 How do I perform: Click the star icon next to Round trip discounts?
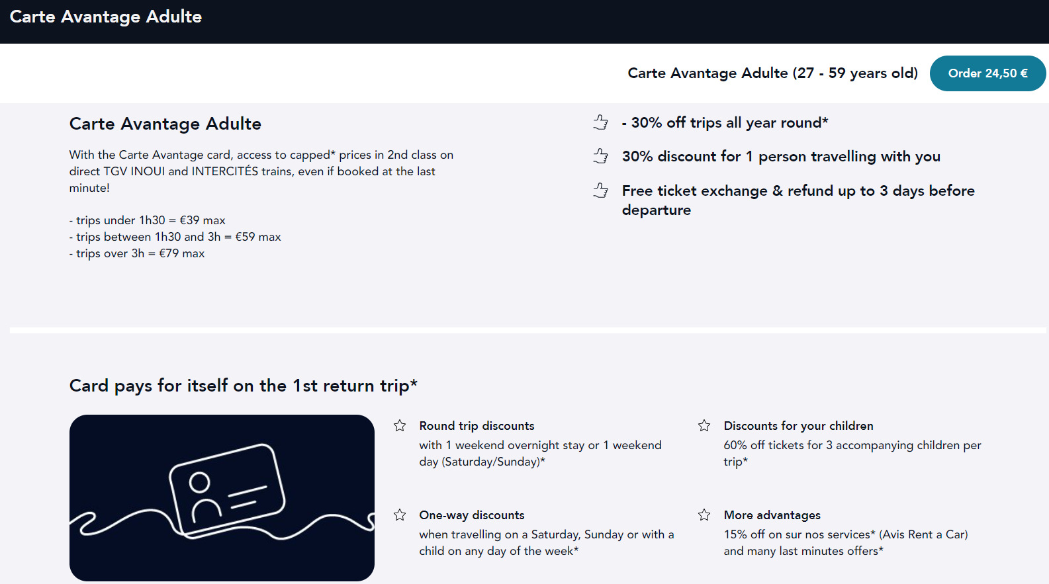pos(400,425)
